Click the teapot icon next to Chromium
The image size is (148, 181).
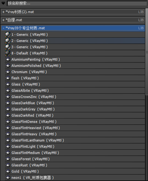(x=8, y=72)
